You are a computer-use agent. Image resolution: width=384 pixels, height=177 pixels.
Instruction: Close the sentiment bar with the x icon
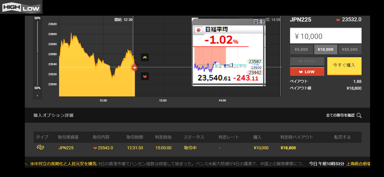pyautogui.click(x=37, y=96)
